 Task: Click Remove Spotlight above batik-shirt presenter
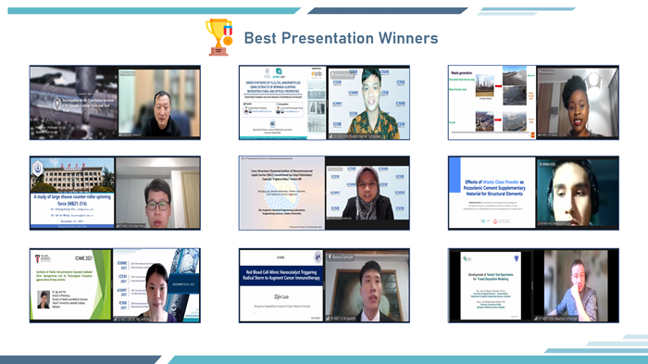(343, 75)
